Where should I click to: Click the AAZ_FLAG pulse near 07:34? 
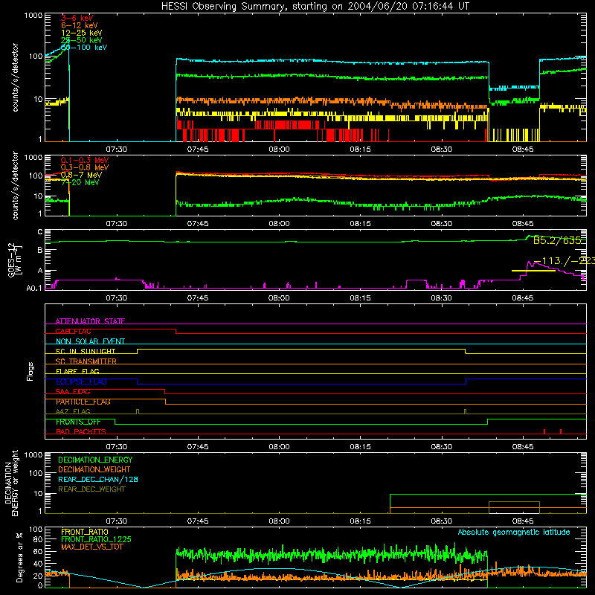pyautogui.click(x=138, y=411)
